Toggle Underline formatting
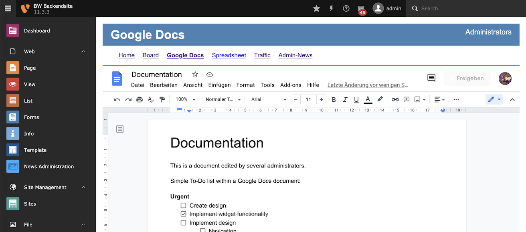The width and height of the screenshot is (526, 232). click(356, 99)
